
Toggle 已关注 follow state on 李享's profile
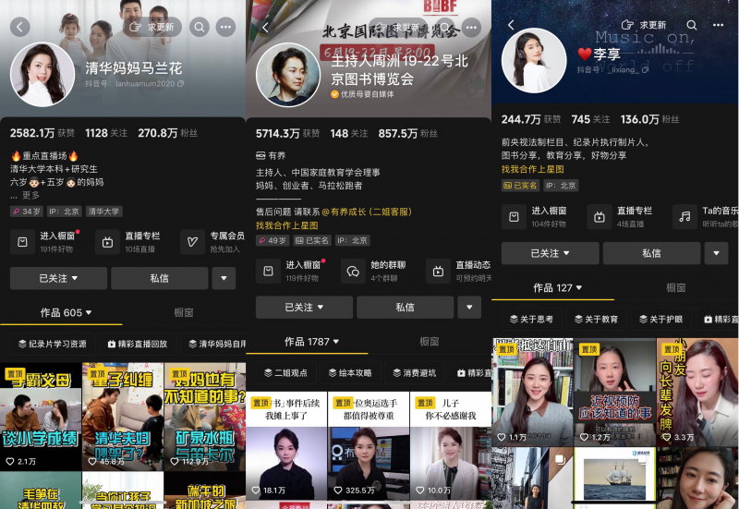(550, 253)
